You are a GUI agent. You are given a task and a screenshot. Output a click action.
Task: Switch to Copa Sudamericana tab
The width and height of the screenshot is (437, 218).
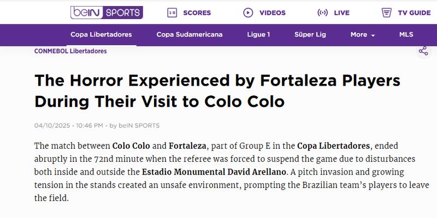coord(190,34)
